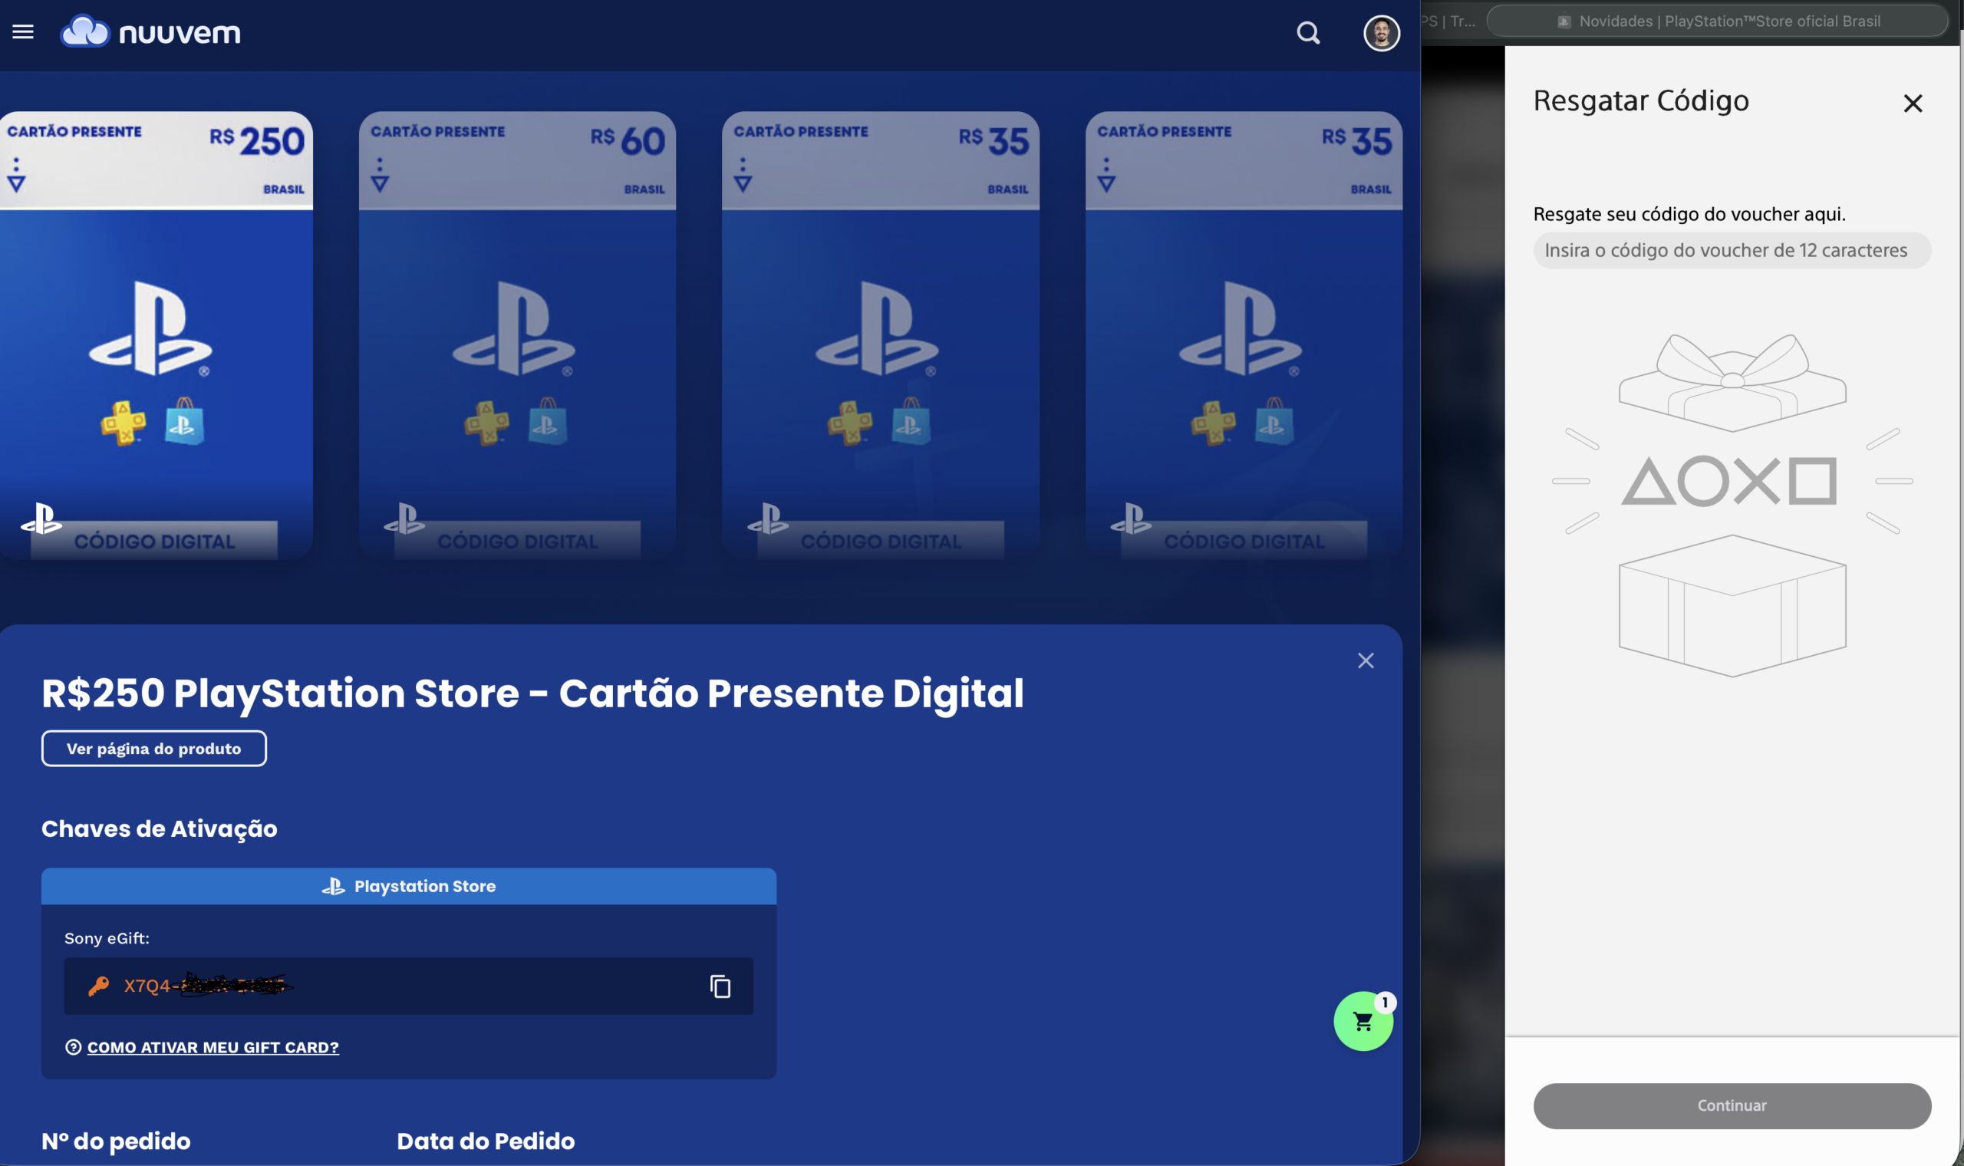Screen dimensions: 1964x1166
Task: Click the R$250 PlayStation Store title
Action: pos(532,693)
